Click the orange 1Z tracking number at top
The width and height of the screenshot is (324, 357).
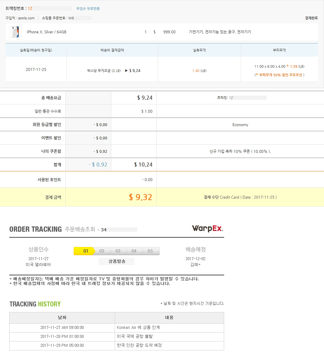click(x=30, y=9)
